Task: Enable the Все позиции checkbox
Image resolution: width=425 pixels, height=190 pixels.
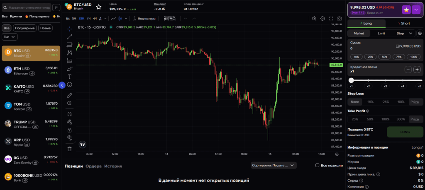Action: point(317,166)
